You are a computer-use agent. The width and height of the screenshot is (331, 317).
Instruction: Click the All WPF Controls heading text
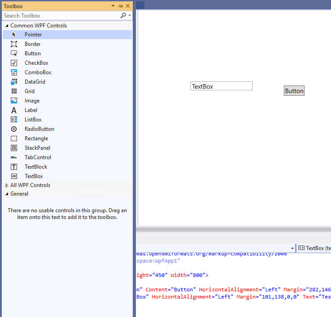pos(30,185)
